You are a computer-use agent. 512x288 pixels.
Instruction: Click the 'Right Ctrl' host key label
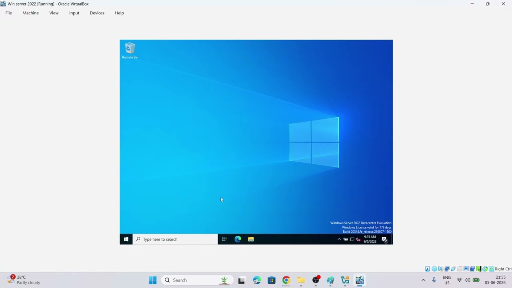tap(503, 269)
